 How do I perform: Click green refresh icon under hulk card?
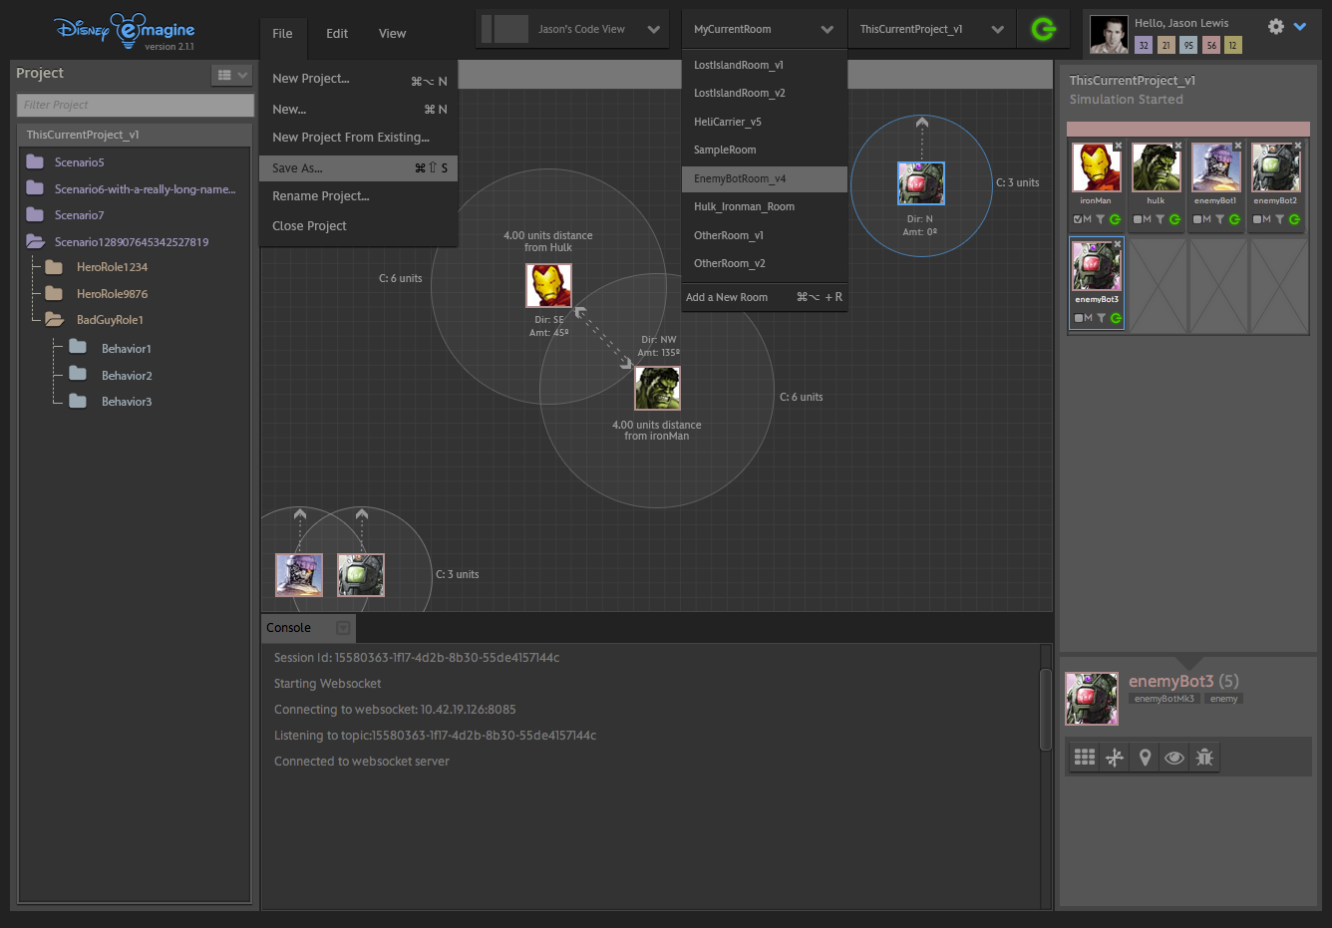pyautogui.click(x=1174, y=219)
